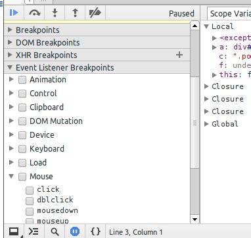Collapse the Mouse category arrow
This screenshot has height=238, width=251.
coord(11,176)
